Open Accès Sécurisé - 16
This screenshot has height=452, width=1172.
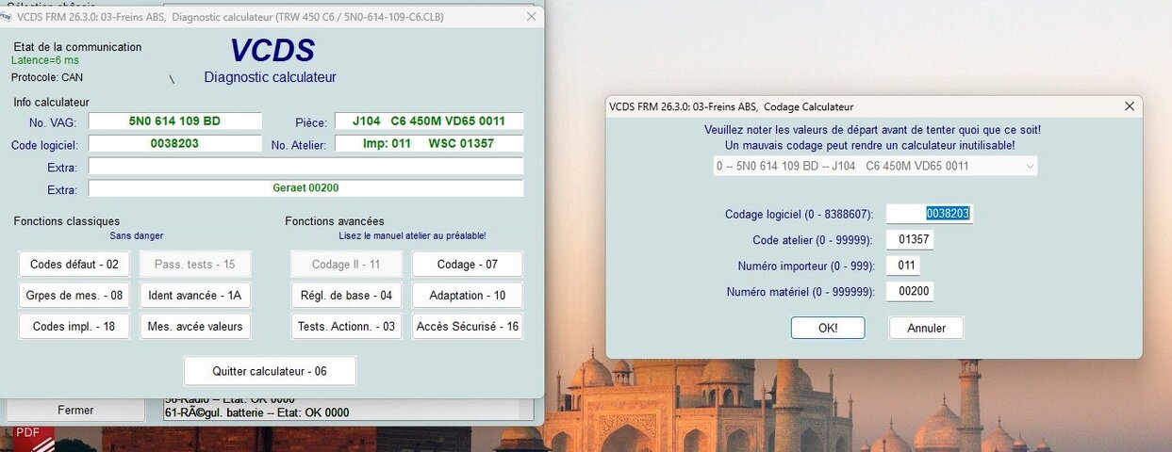(x=468, y=326)
